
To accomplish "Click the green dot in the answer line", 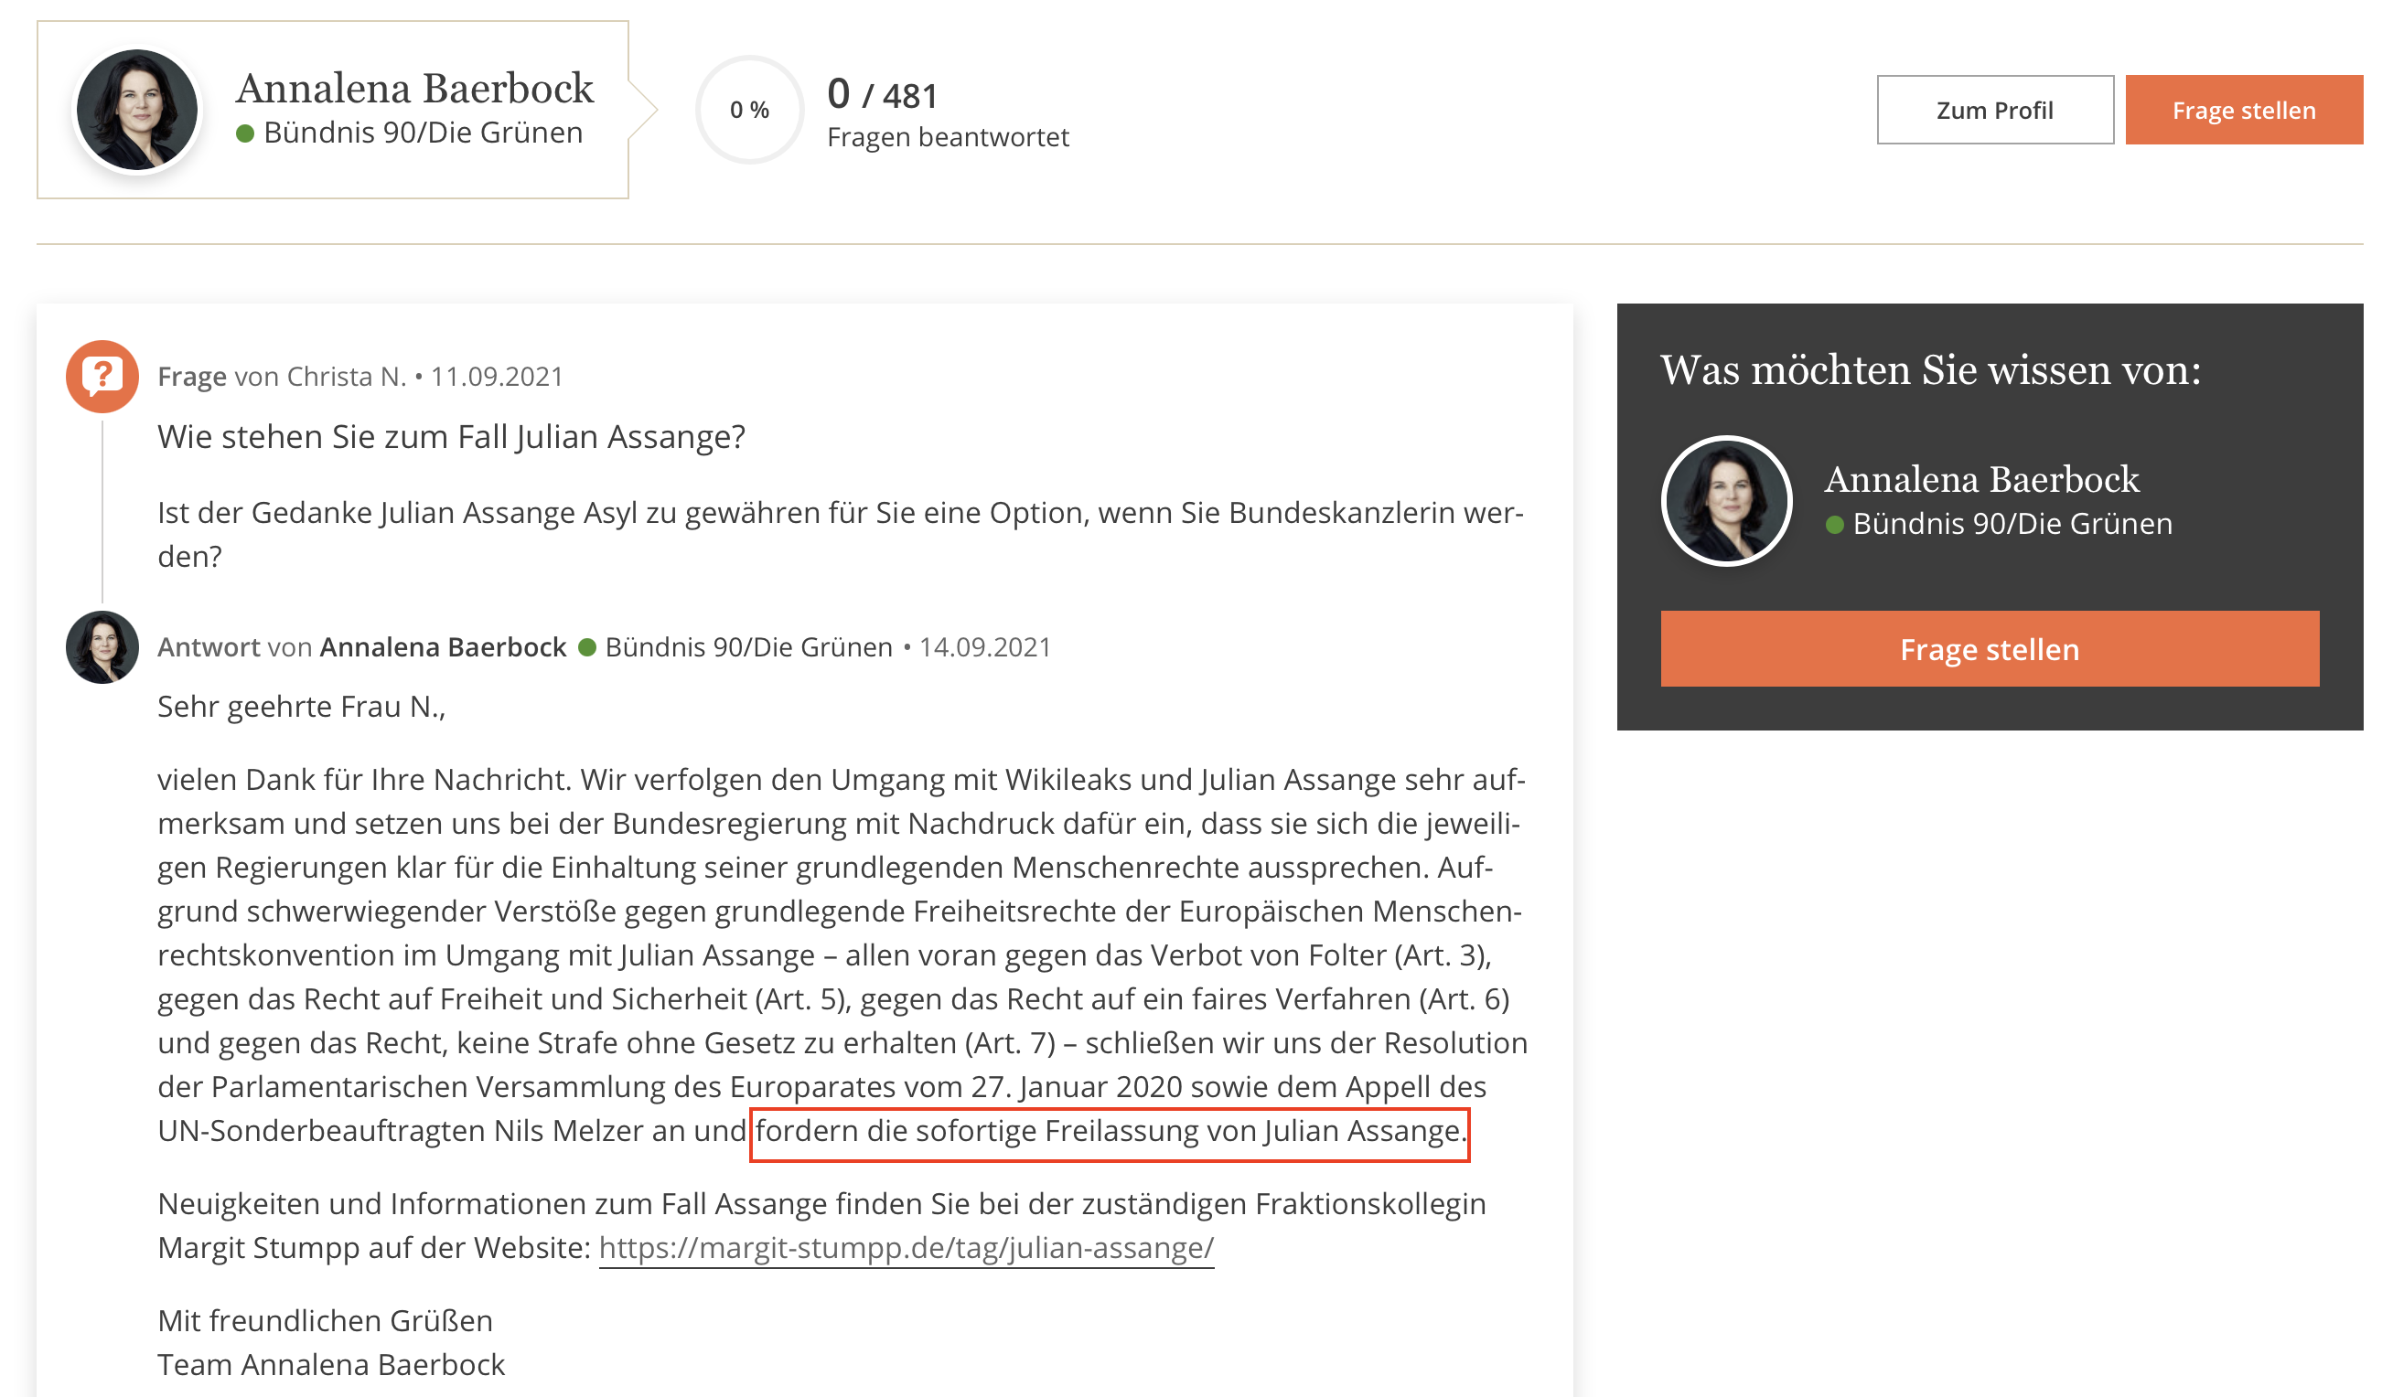I will tap(587, 647).
